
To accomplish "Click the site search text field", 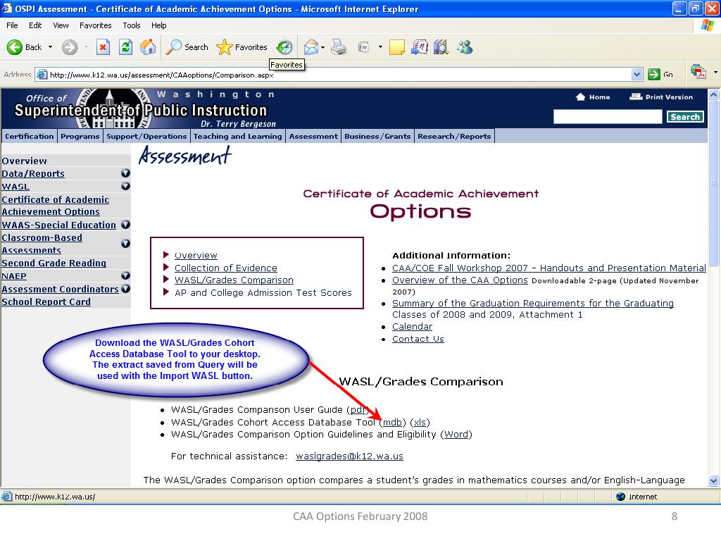I will pyautogui.click(x=608, y=117).
